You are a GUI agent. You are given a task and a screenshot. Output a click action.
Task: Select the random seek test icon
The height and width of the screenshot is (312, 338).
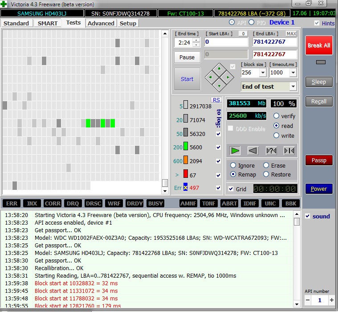271,151
